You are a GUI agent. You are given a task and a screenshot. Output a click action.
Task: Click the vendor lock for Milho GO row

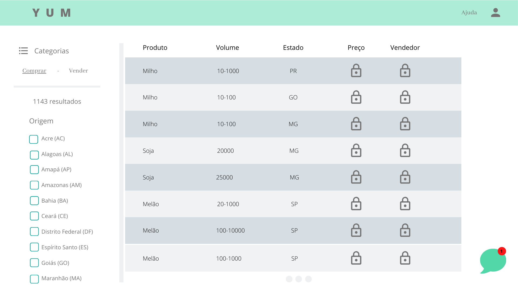[x=405, y=97]
